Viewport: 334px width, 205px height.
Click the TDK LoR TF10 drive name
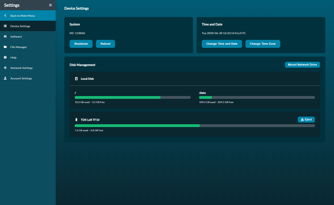pyautogui.click(x=90, y=120)
